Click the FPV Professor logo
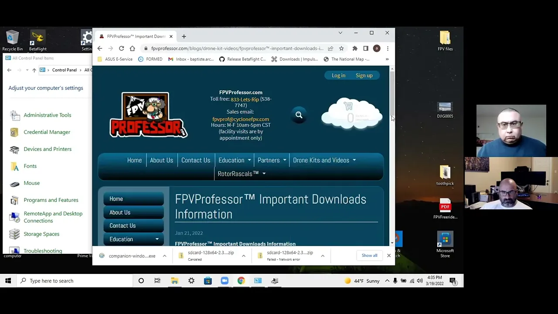 149,115
